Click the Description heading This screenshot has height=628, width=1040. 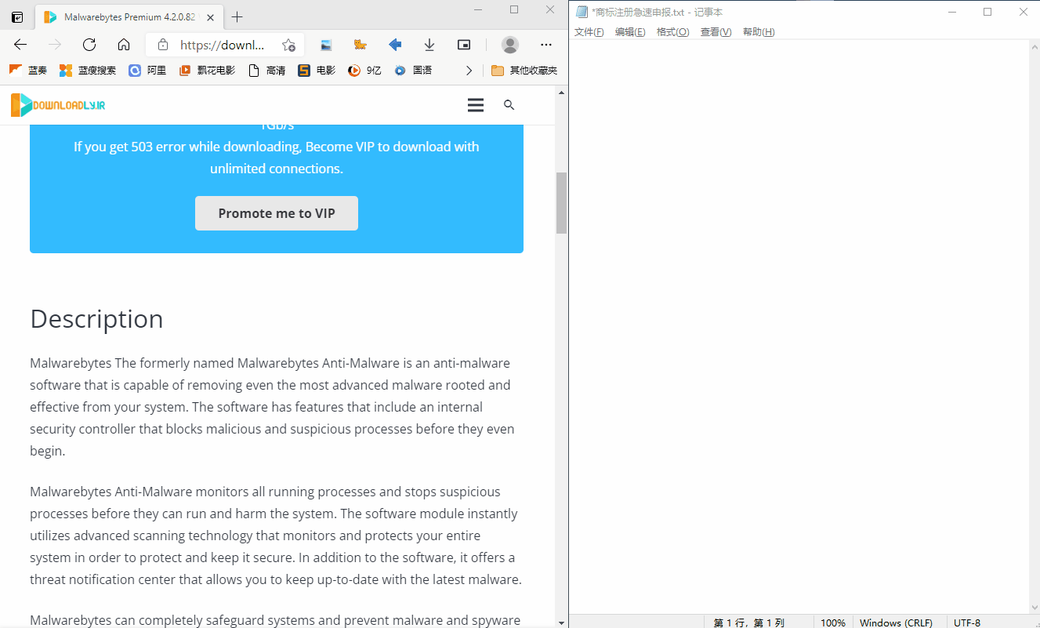click(96, 319)
